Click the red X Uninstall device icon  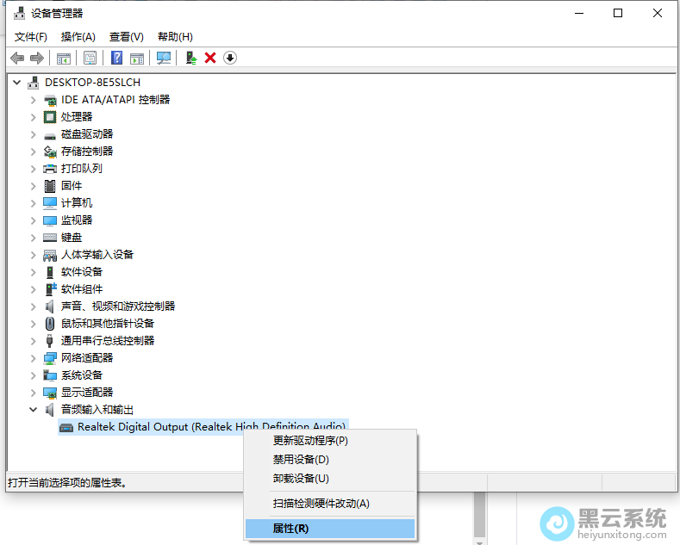210,58
